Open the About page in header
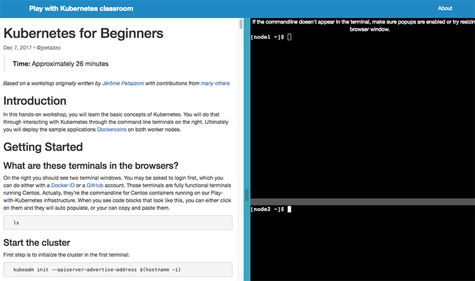Viewport: 475px width, 281px height. tap(445, 8)
